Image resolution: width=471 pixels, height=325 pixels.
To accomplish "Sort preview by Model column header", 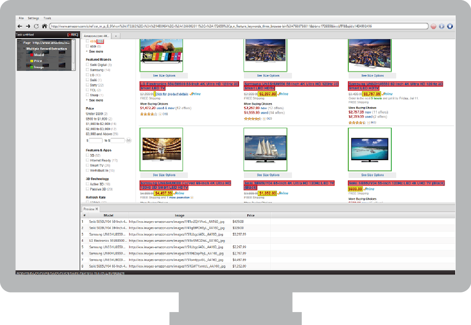I will tap(108, 215).
